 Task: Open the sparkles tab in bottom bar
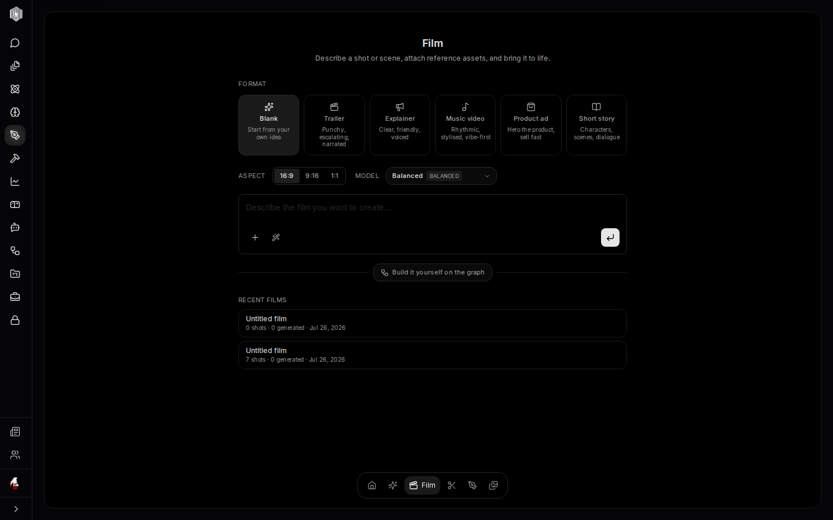(x=393, y=486)
